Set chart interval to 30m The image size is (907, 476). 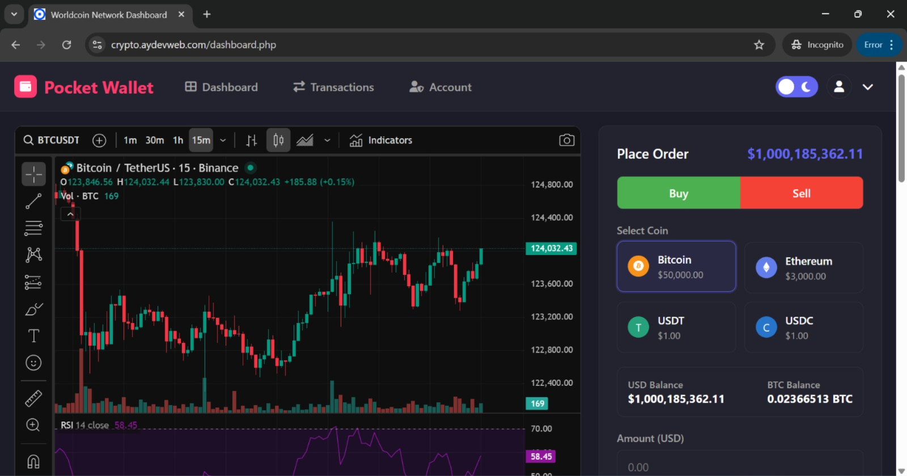(155, 140)
